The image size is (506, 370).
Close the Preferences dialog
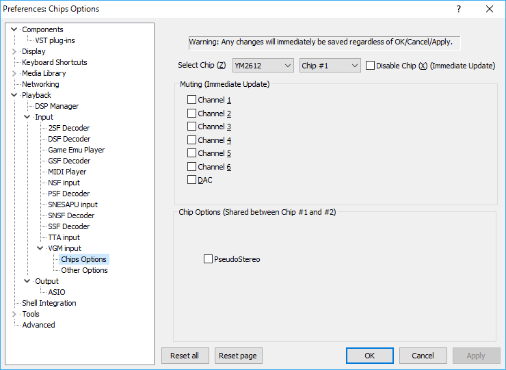[490, 9]
